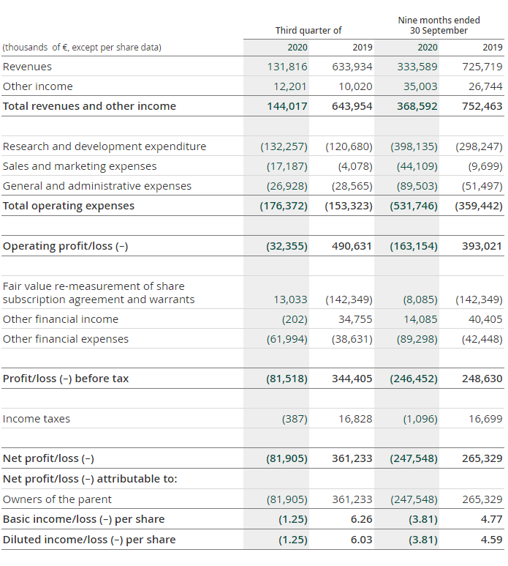Select Sales and marketing expenses label

(80, 166)
